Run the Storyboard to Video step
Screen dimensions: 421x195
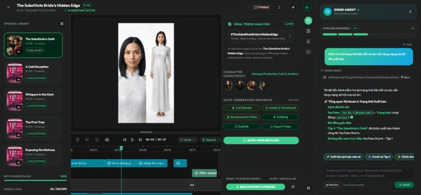(242, 117)
